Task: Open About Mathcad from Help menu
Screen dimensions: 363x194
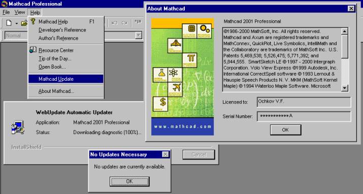Action: click(x=66, y=91)
